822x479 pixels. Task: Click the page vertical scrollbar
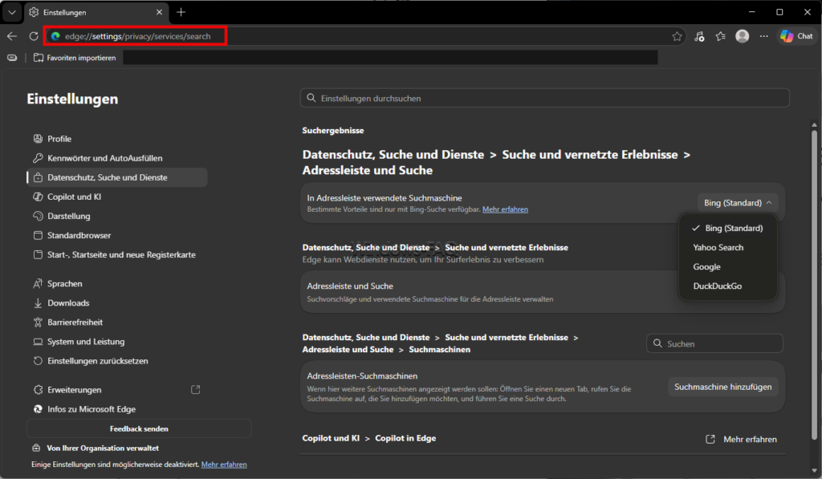814,285
